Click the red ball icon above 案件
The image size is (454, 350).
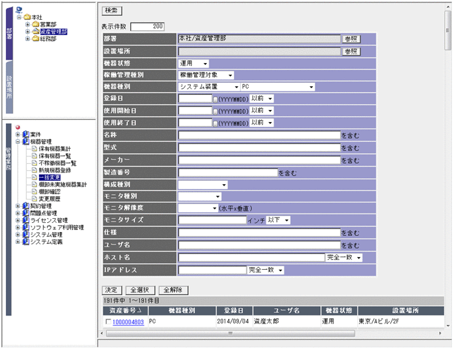[18, 127]
